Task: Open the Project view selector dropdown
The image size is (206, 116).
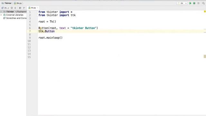Action: pyautogui.click(x=5, y=8)
